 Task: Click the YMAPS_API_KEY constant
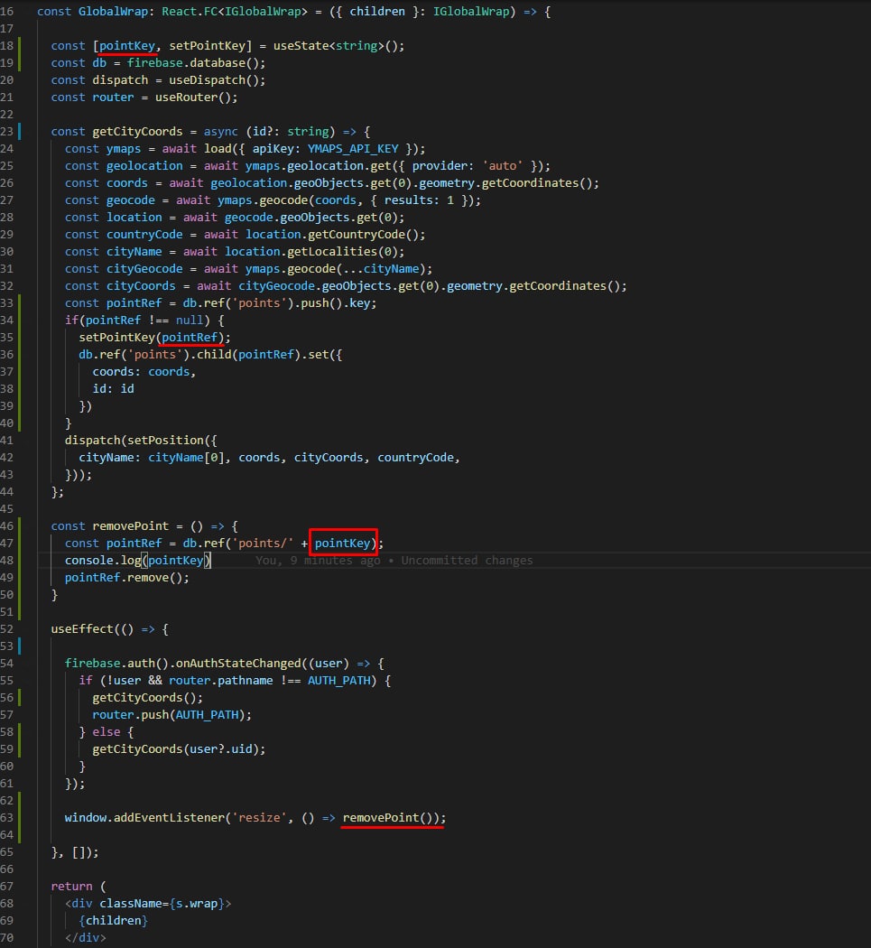pos(353,149)
